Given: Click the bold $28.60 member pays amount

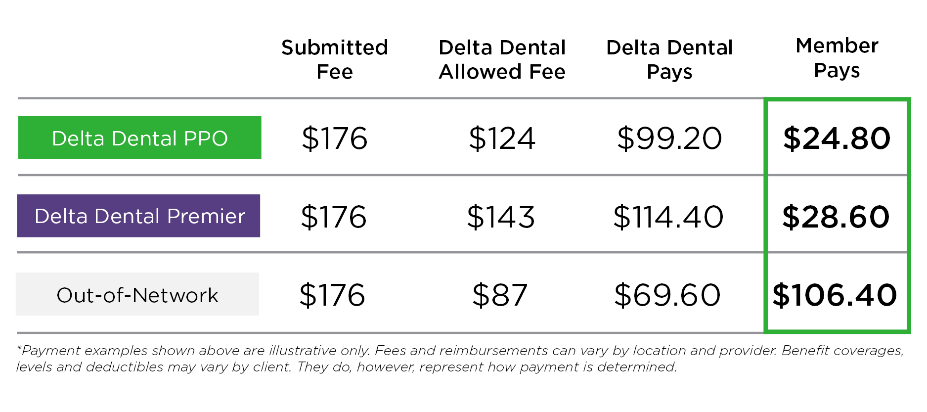Looking at the screenshot, I should (x=836, y=217).
